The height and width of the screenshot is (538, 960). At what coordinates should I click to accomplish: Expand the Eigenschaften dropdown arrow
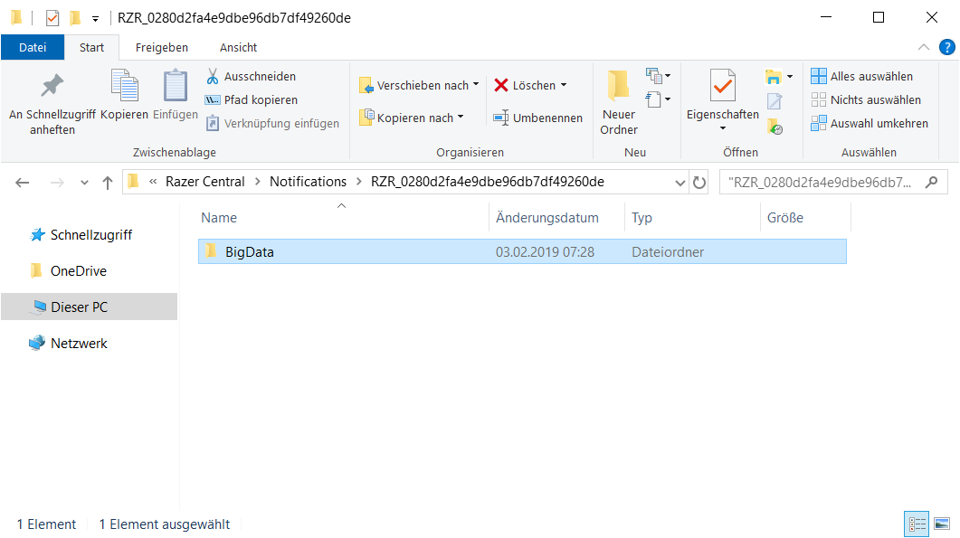723,128
